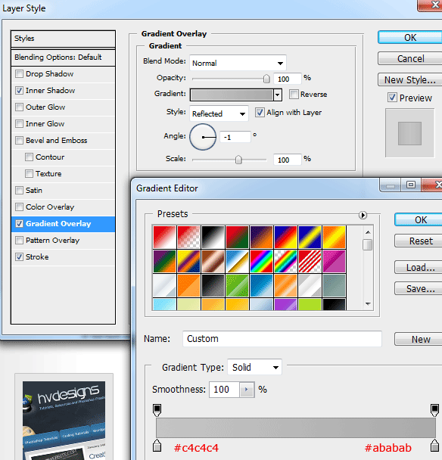This screenshot has height=460, width=442.
Task: Save the gradient presets
Action: 420,288
